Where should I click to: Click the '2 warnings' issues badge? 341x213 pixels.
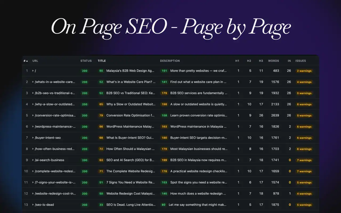[304, 71]
